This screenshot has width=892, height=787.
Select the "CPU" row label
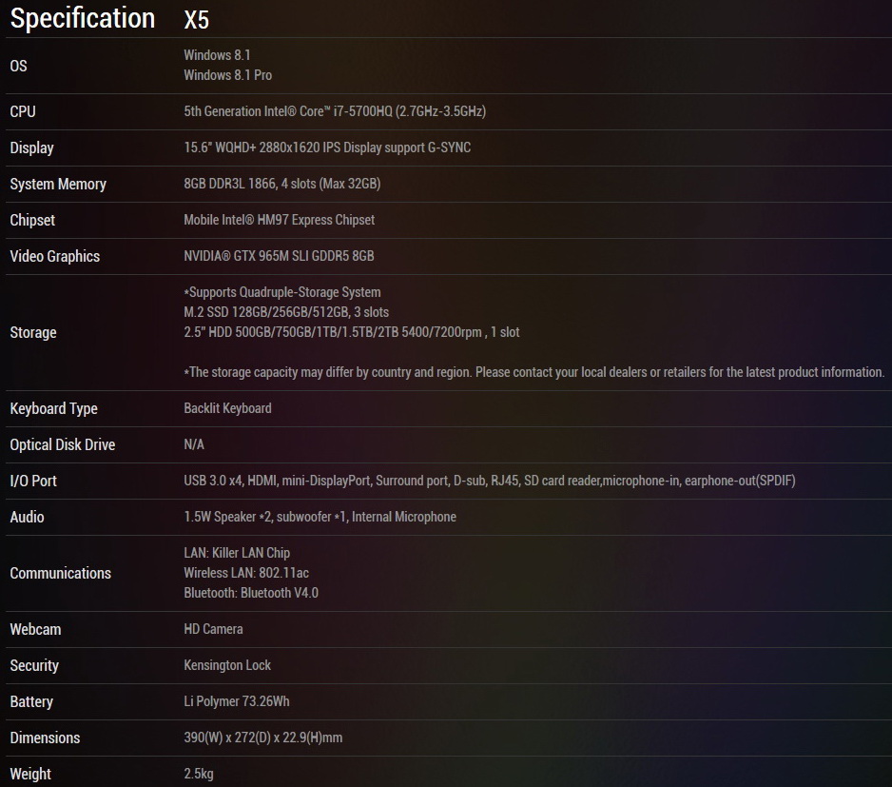tap(23, 111)
